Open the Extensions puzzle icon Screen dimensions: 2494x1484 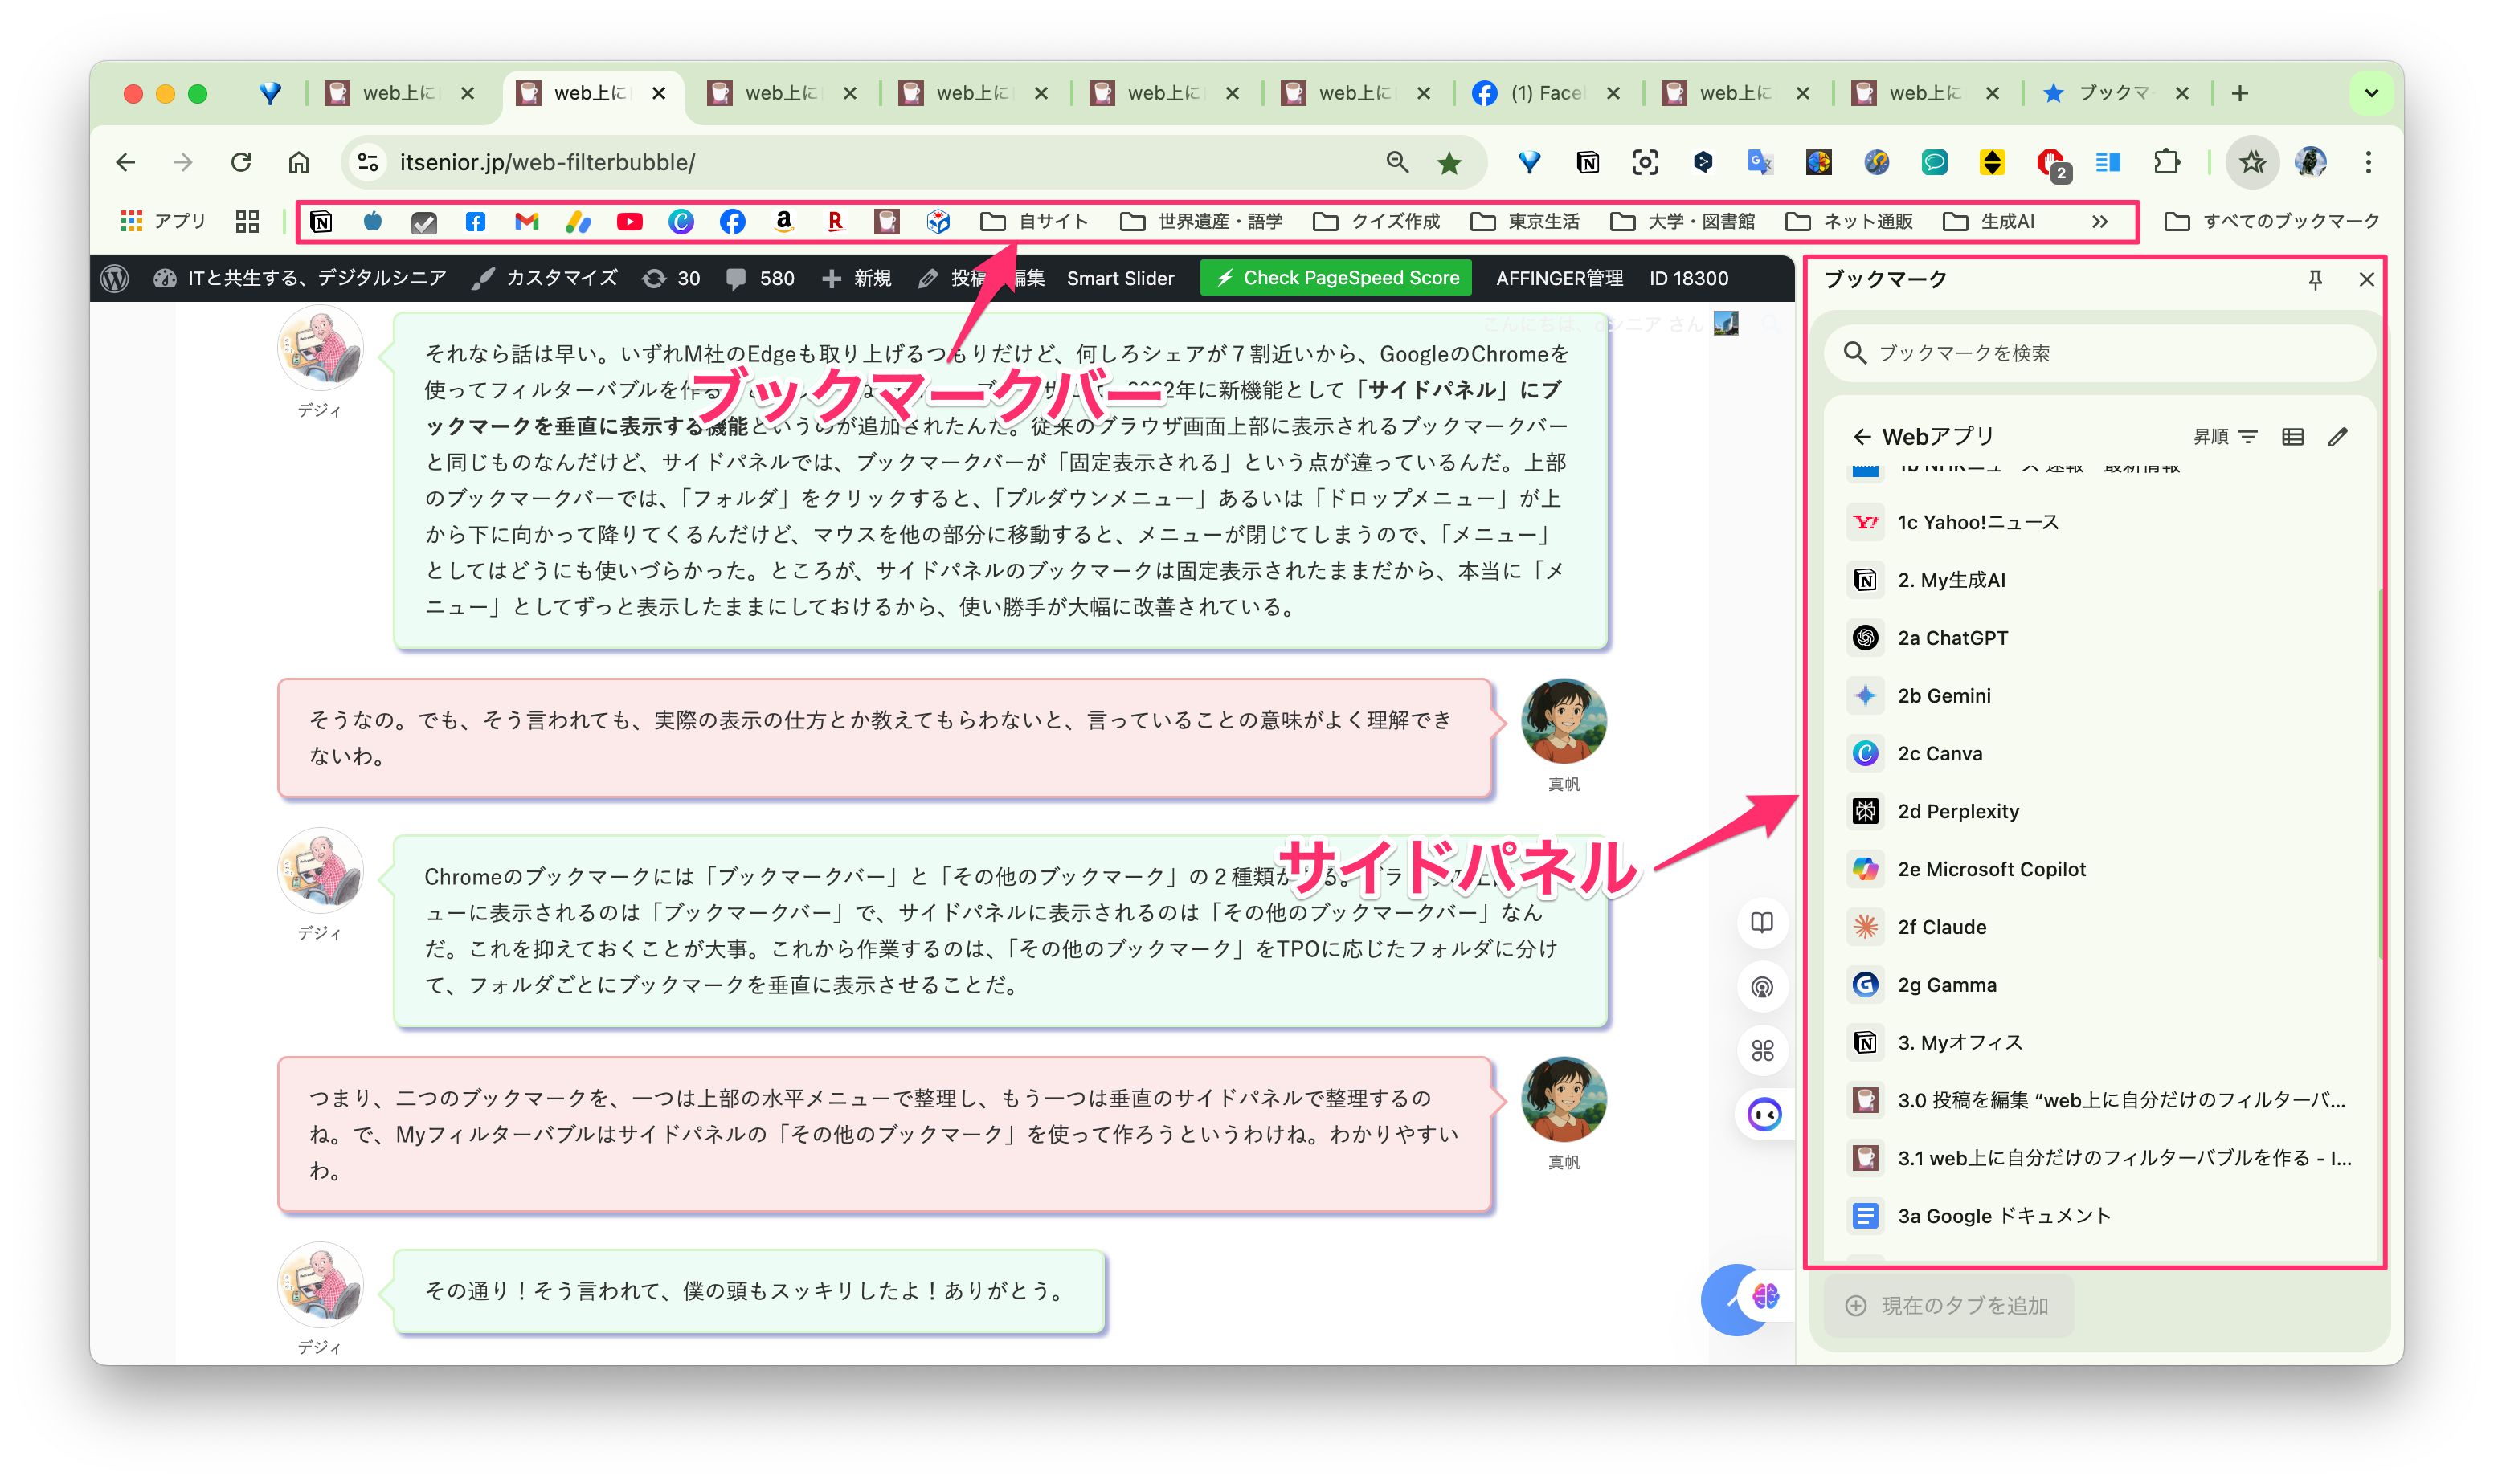coord(2166,162)
